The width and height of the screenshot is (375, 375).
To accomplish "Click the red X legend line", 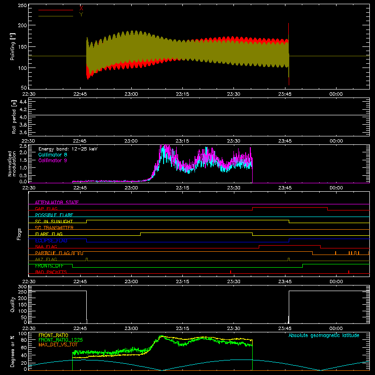I will pyautogui.click(x=56, y=10).
